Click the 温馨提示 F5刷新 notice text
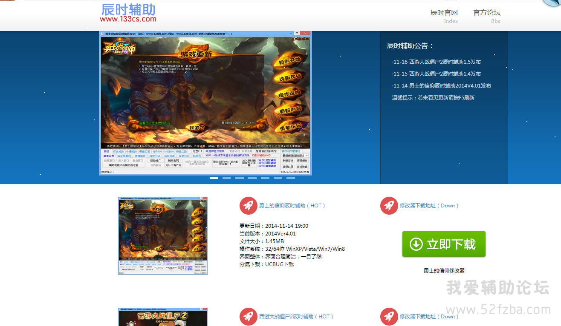 (433, 98)
